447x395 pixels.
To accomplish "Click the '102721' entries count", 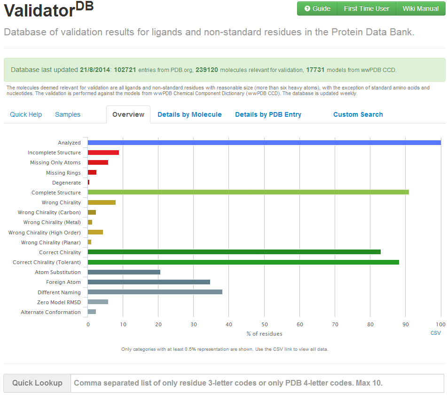I will (125, 70).
